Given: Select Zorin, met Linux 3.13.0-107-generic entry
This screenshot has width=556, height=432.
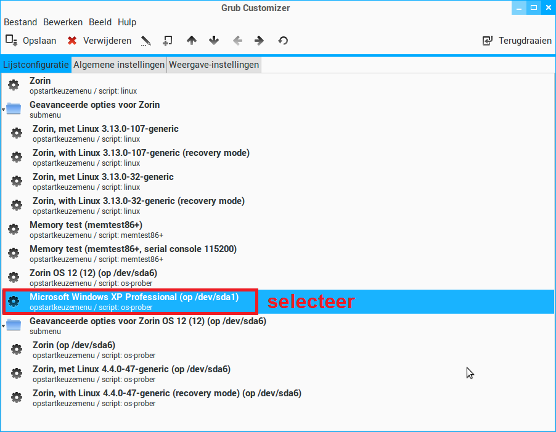Looking at the screenshot, I should (x=105, y=129).
